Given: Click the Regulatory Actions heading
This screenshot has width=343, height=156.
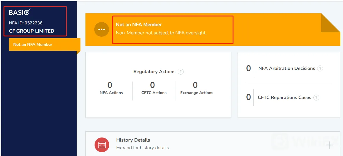Looking at the screenshot, I should [154, 72].
